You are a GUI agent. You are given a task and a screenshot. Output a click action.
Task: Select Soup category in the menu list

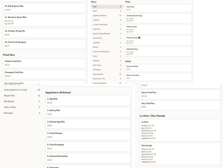107,7
